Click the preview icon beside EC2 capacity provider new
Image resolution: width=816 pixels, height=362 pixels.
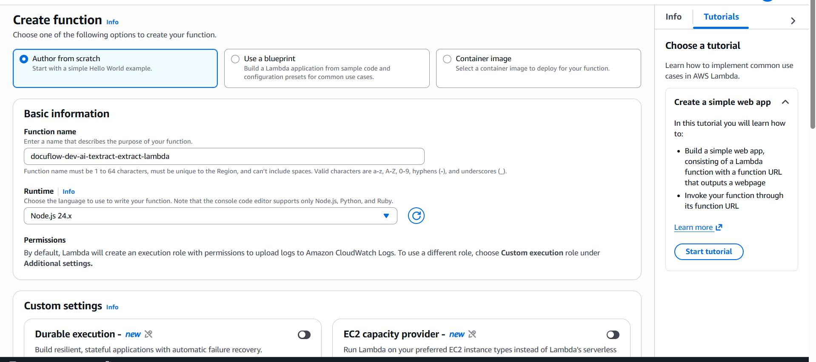472,334
